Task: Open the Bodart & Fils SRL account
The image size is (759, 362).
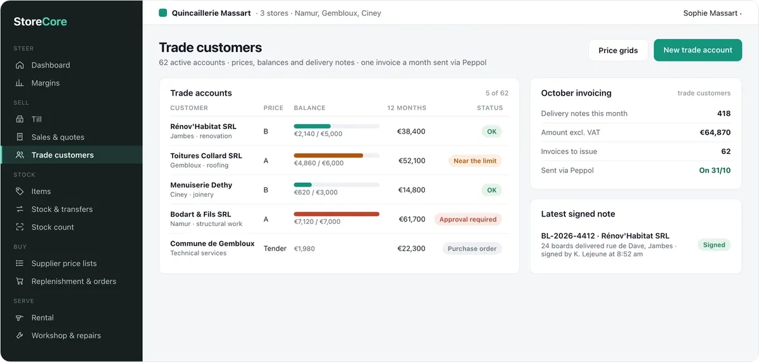Action: (339, 219)
